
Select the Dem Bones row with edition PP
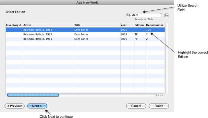pos(85,39)
